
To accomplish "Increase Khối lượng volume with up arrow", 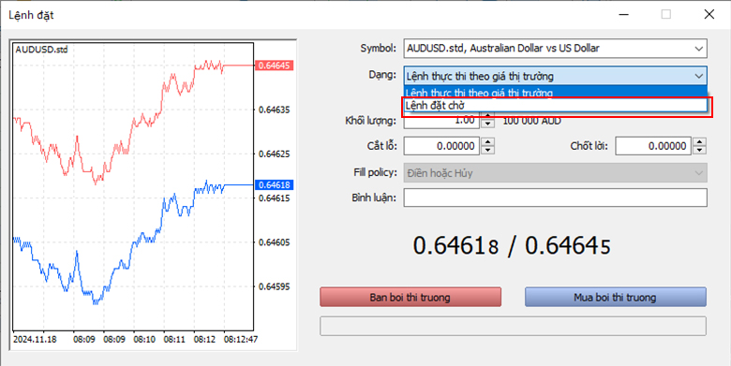I will click(487, 116).
